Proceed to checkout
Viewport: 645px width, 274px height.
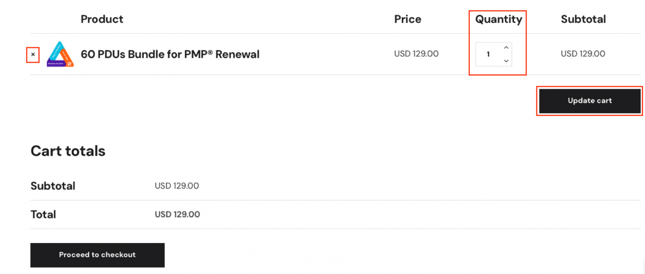click(97, 255)
